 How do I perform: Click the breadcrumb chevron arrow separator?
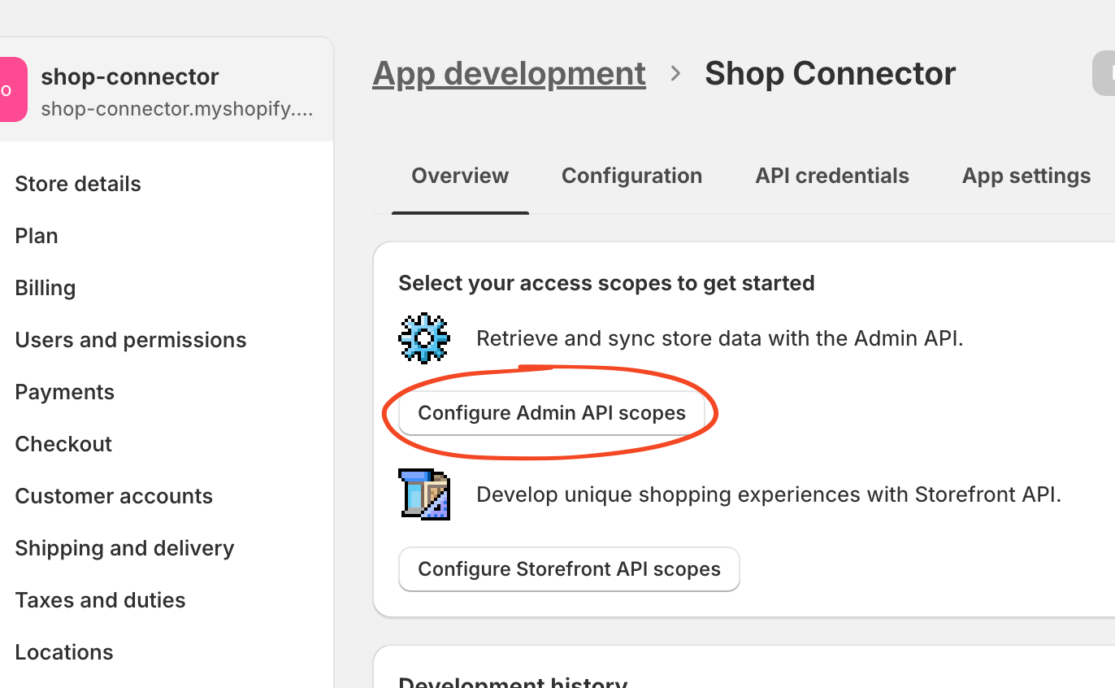tap(675, 74)
